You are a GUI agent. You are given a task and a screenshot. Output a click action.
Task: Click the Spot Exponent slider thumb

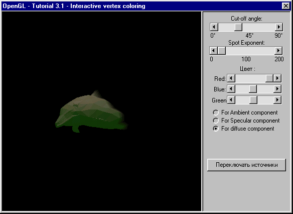221,51
